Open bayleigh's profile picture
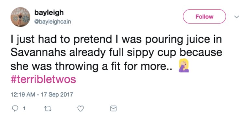 [20, 17]
